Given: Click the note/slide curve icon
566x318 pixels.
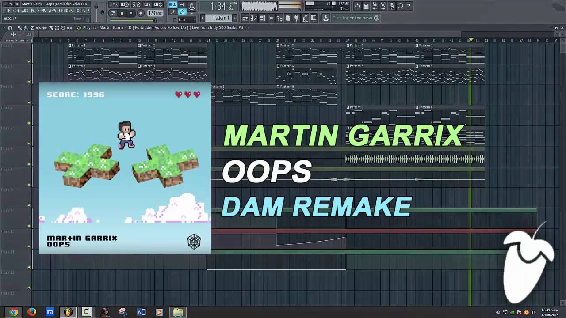Looking at the screenshot, I should click(172, 12).
